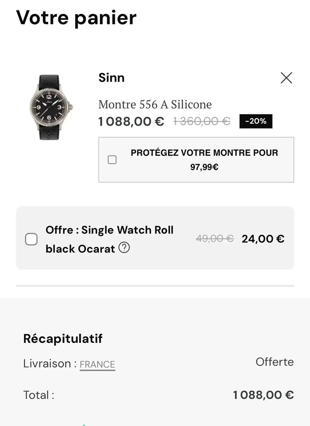Image resolution: width=310 pixels, height=426 pixels.
Task: Click the watch's bold 1 088,00 € price
Action: (131, 121)
